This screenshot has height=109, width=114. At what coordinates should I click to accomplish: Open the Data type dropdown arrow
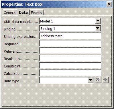click(x=91, y=80)
